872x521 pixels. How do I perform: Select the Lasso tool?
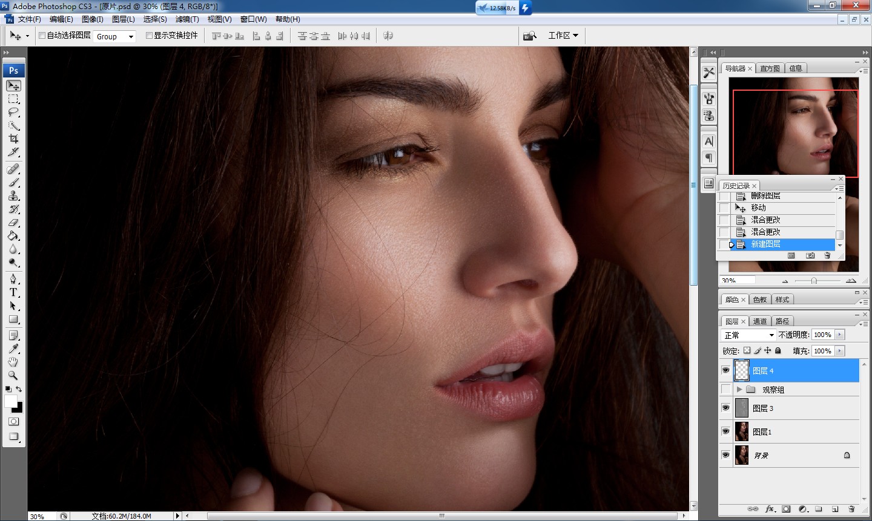point(13,113)
